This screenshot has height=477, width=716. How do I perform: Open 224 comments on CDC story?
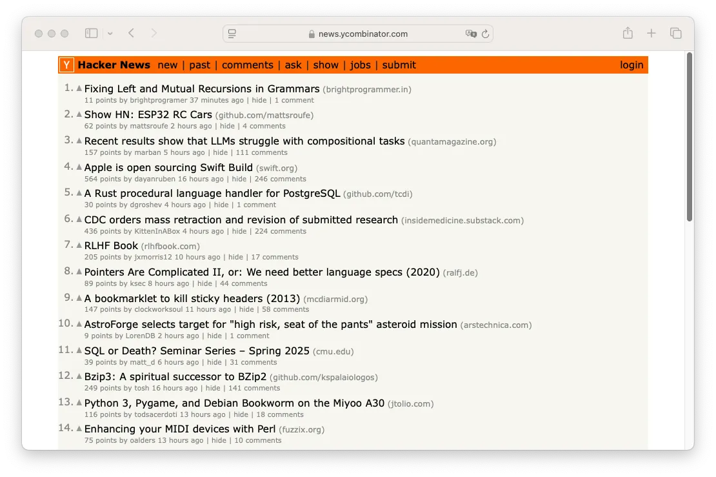click(281, 231)
